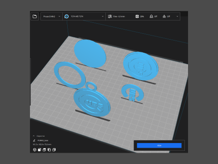Select the plain solid disc model
The height and width of the screenshot is (164, 218).
90,53
